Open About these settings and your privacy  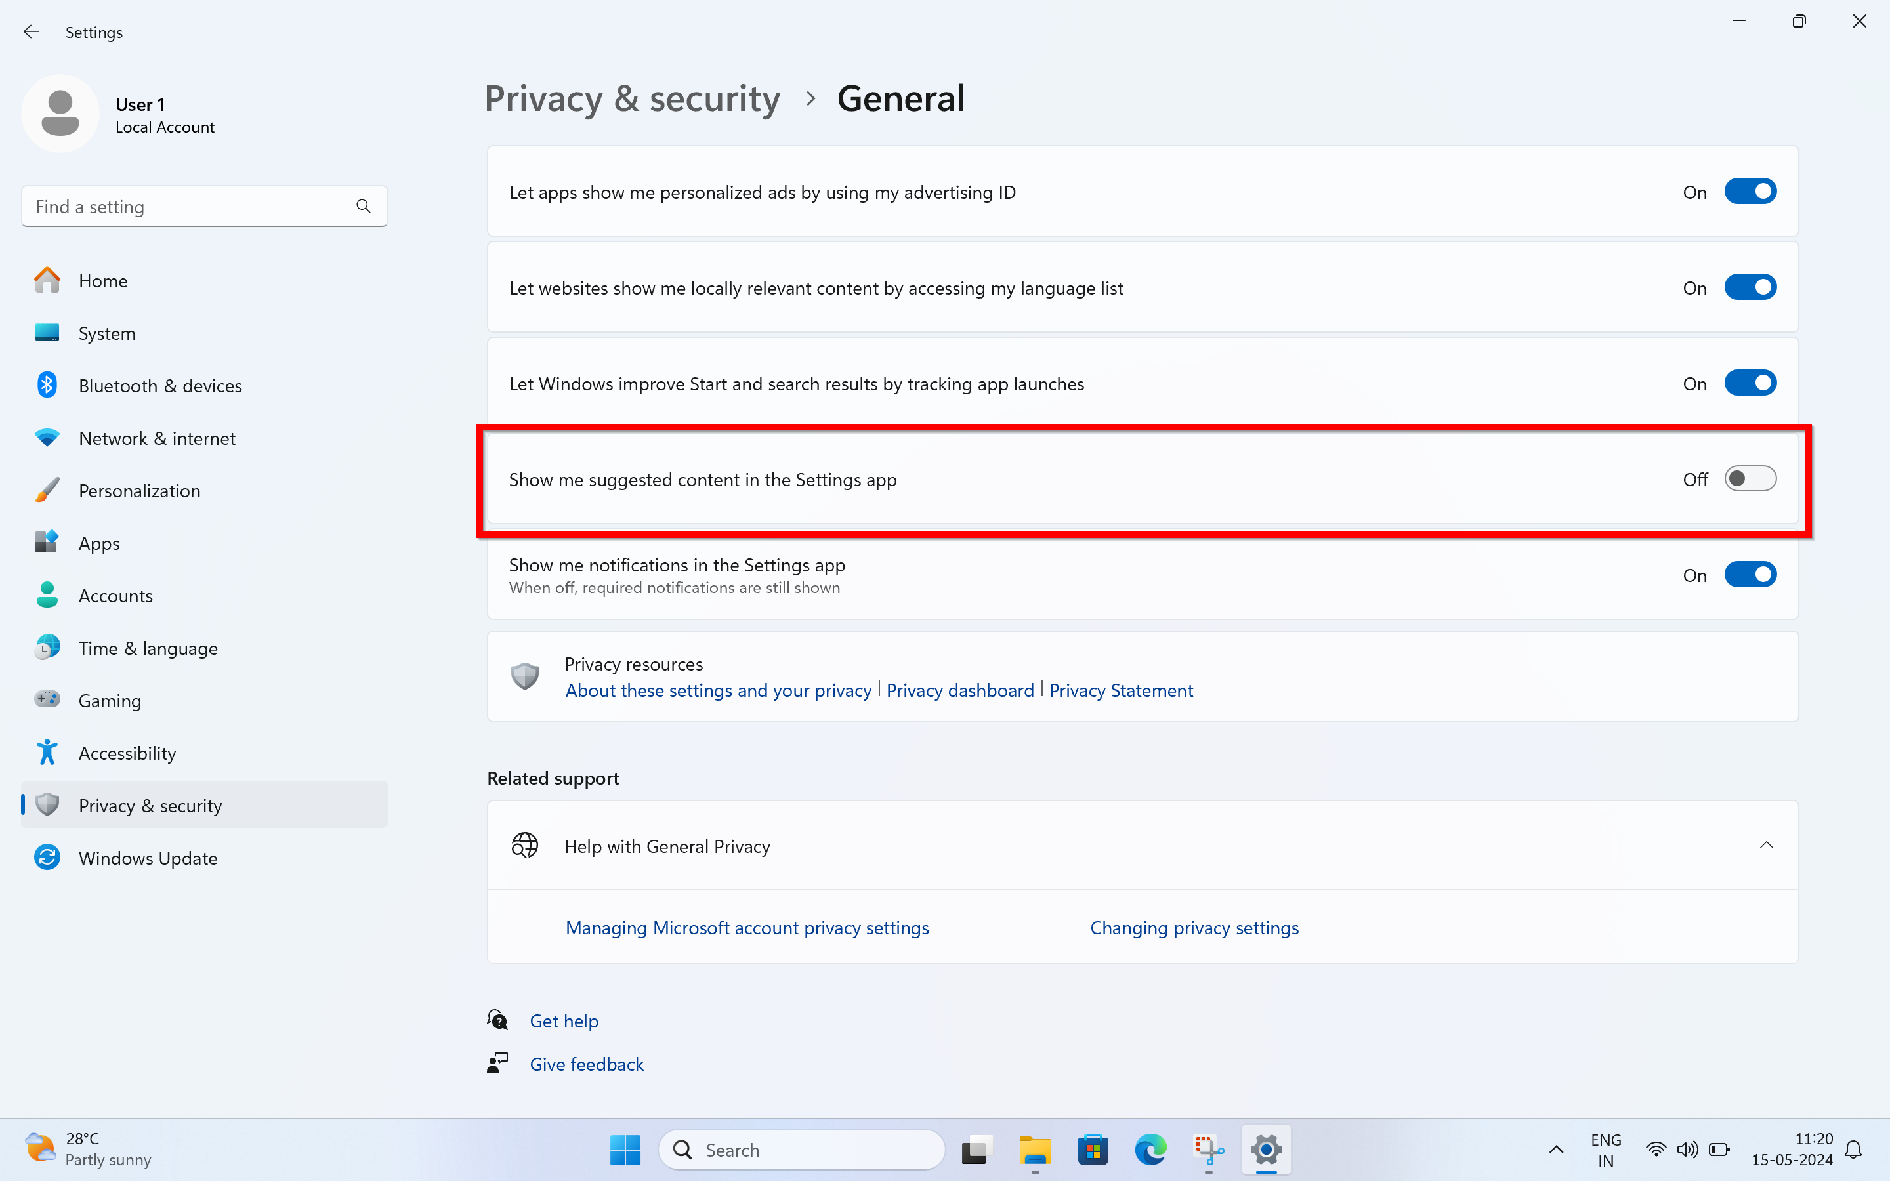point(718,690)
